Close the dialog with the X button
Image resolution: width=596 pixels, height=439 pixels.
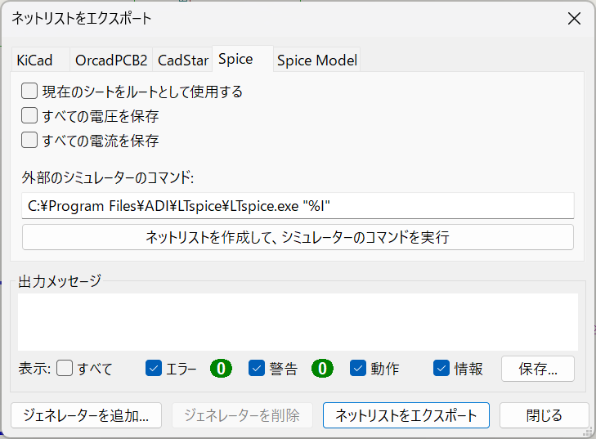point(574,18)
